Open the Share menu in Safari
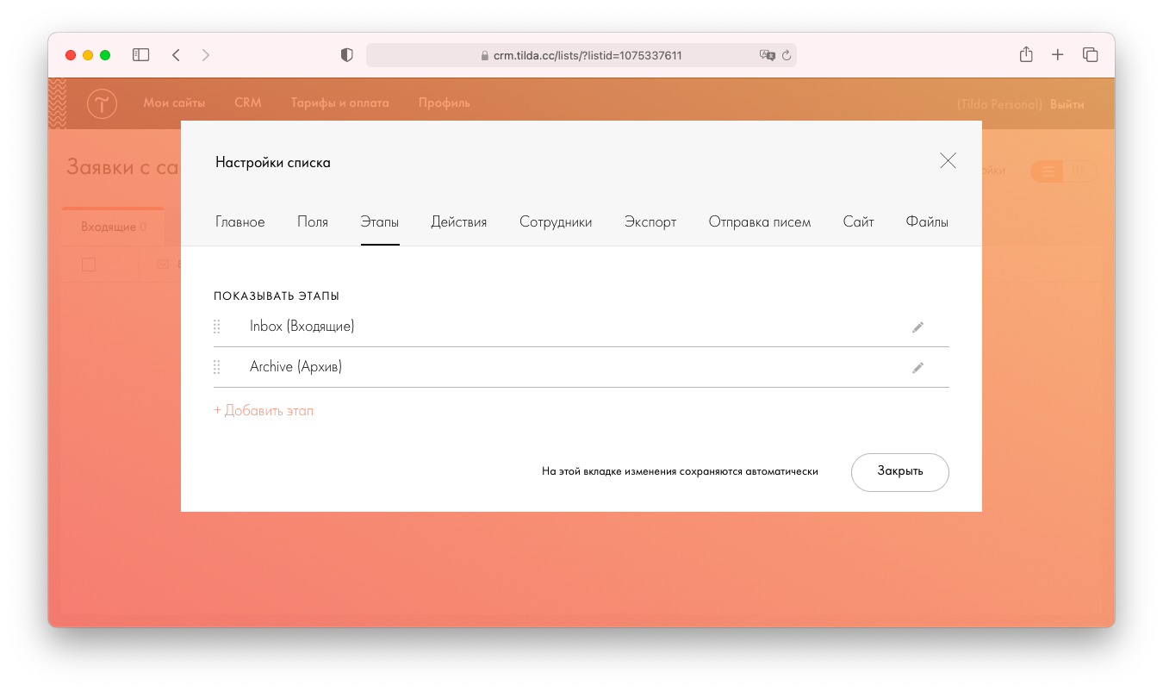The height and width of the screenshot is (691, 1163). [x=1026, y=54]
